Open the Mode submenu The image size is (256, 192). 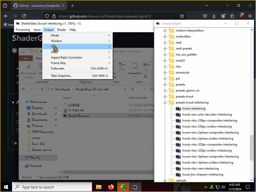click(x=77, y=35)
